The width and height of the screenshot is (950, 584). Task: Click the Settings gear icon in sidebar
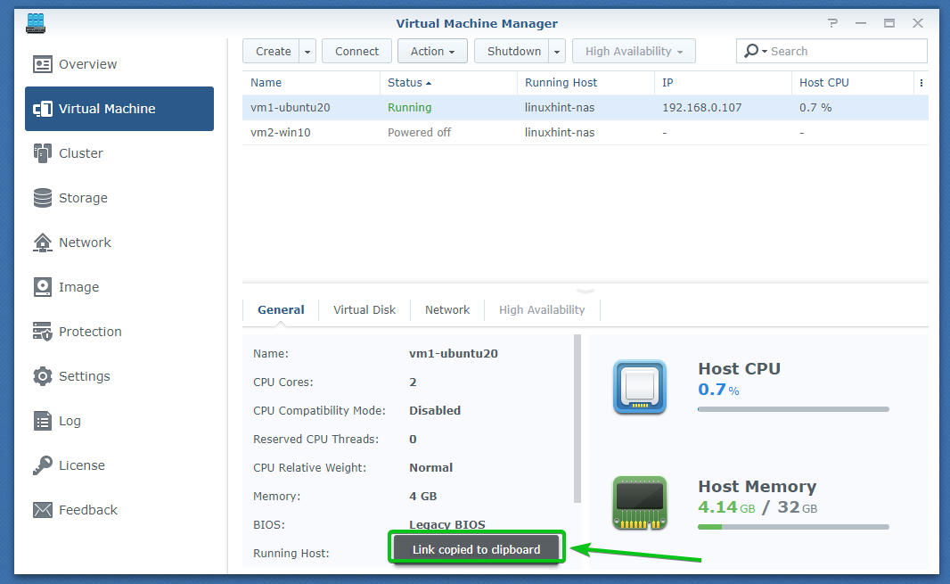[43, 376]
